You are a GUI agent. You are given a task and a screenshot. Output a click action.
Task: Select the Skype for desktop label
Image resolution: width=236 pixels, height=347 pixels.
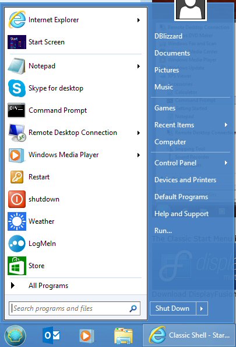(x=56, y=88)
